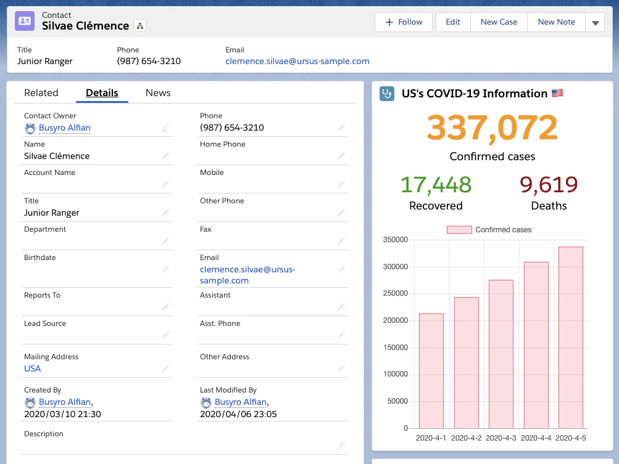Select the Details tab

[x=102, y=92]
